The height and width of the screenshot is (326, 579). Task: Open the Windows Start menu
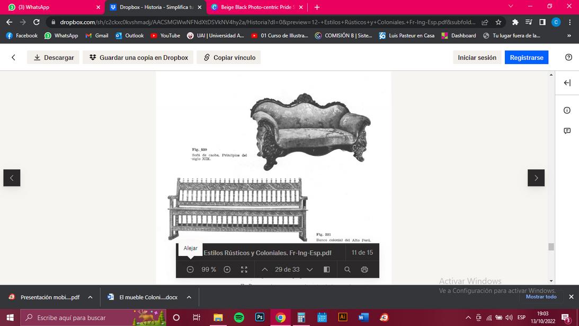[10, 318]
